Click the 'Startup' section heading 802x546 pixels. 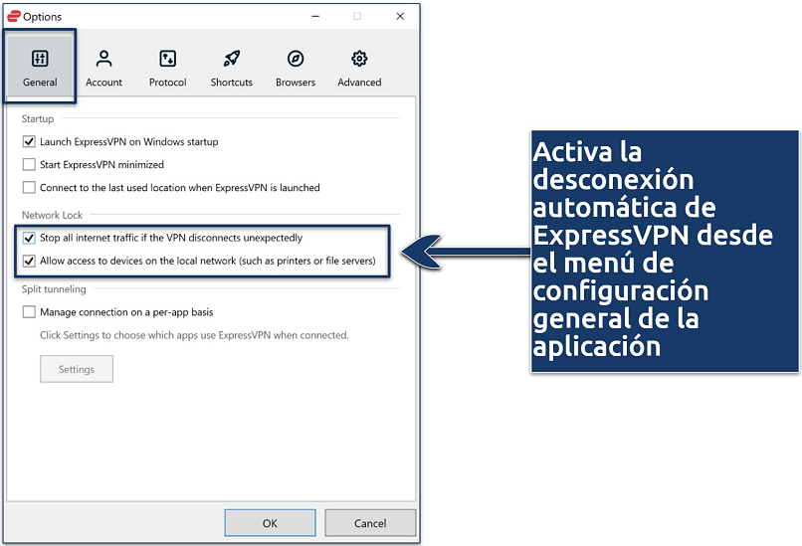[38, 118]
